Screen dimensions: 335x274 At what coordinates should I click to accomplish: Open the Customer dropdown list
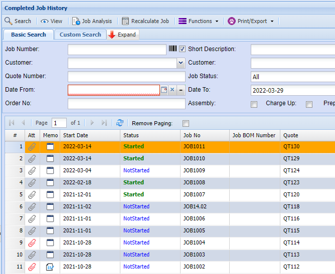coord(181,63)
